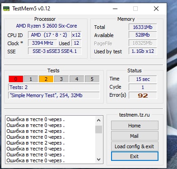Image resolution: width=177 pixels, height=169 pixels.
Task: Click the error log scrollbar thumb
Action: (x=99, y=130)
